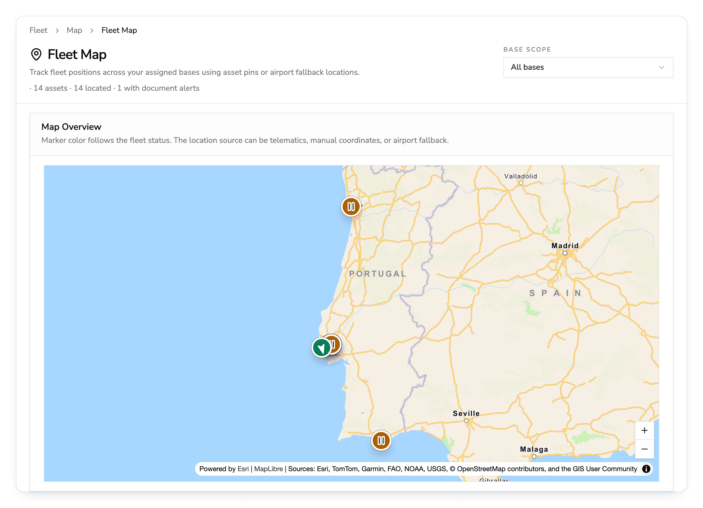Click the Malaga city label on map
Image resolution: width=703 pixels, height=508 pixels.
[534, 449]
